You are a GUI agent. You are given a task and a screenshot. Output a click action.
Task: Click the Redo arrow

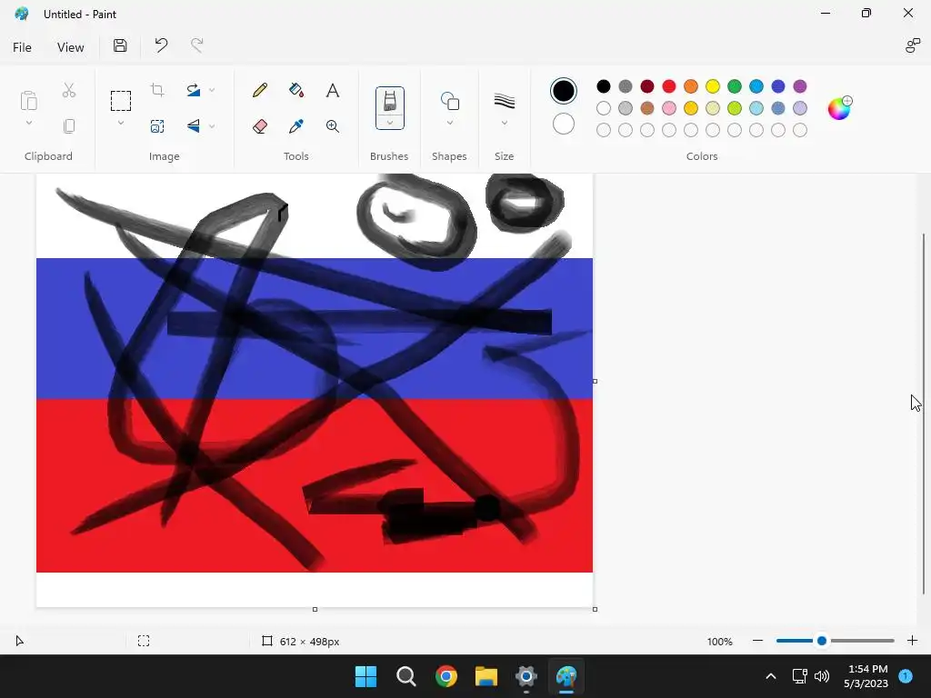point(196,45)
